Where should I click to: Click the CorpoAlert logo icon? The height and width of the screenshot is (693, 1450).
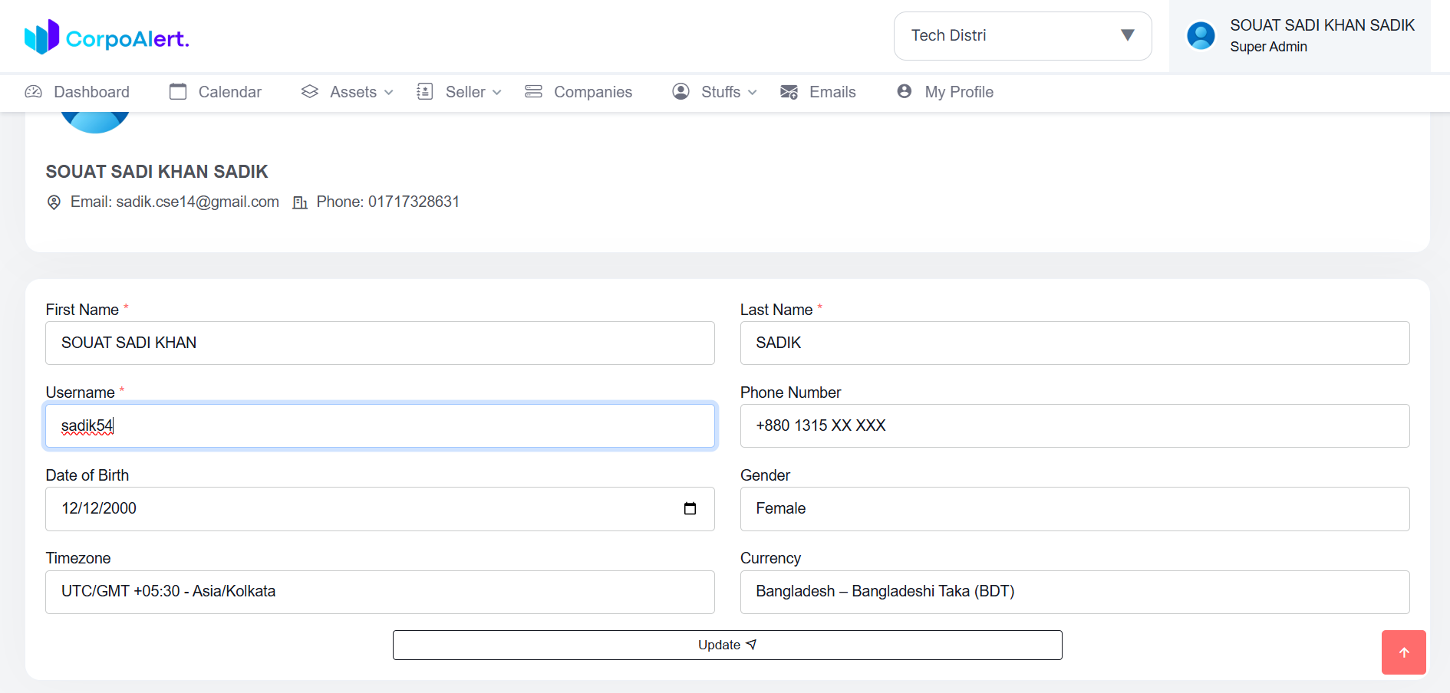tap(42, 35)
